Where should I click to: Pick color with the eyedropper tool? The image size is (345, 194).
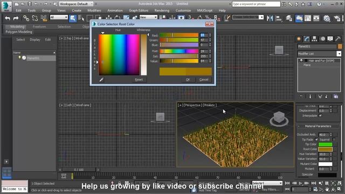point(101,80)
